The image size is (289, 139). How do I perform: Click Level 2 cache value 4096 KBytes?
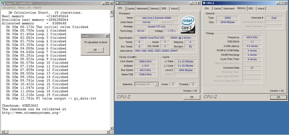185,70
